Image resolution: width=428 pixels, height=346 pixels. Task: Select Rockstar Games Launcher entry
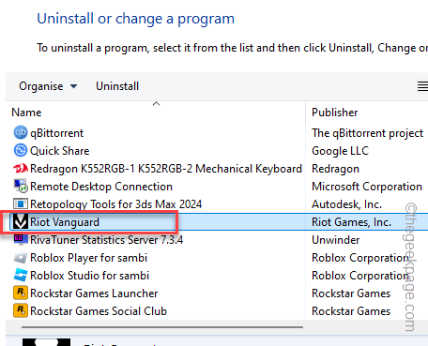[94, 293]
